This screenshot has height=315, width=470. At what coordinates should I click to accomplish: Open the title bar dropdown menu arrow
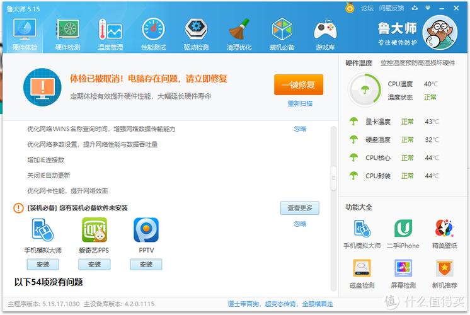[428, 8]
